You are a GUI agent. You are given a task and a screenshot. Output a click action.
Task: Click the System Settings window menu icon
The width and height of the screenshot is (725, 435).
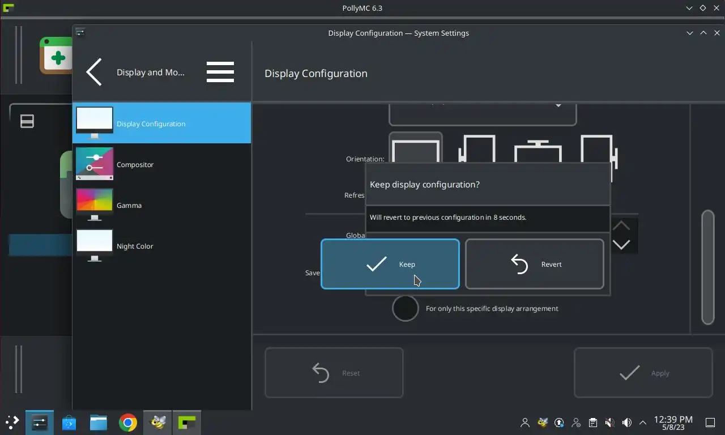pyautogui.click(x=80, y=32)
